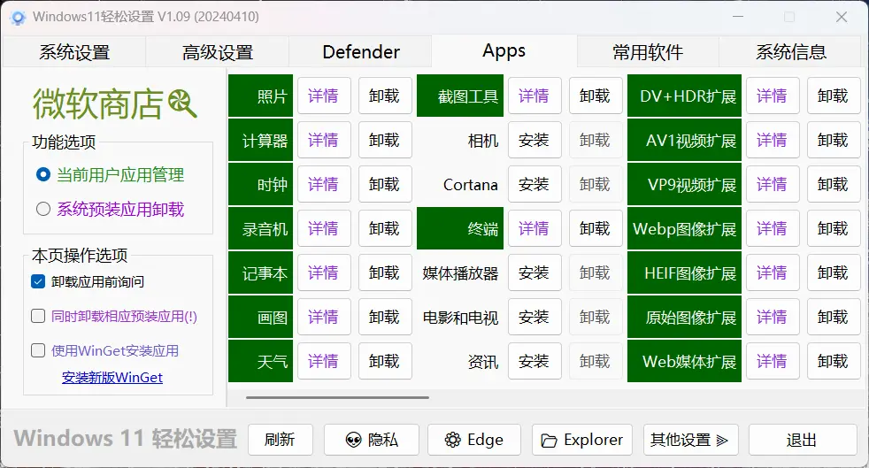
Task: Uncheck 卸载应用前询问 checkbox
Action: coord(38,282)
